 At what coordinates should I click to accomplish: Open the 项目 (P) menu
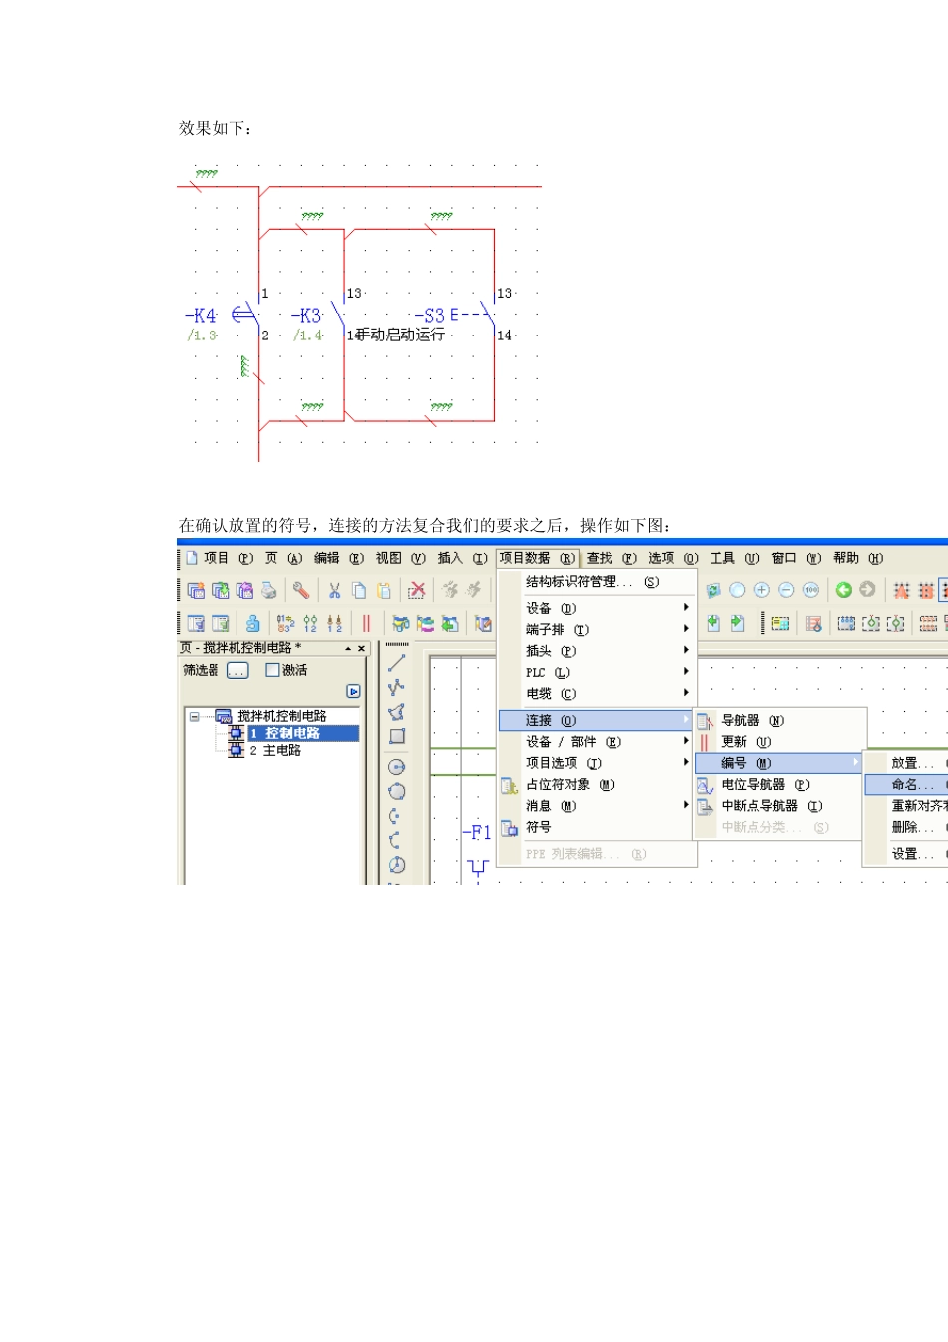pyautogui.click(x=229, y=558)
